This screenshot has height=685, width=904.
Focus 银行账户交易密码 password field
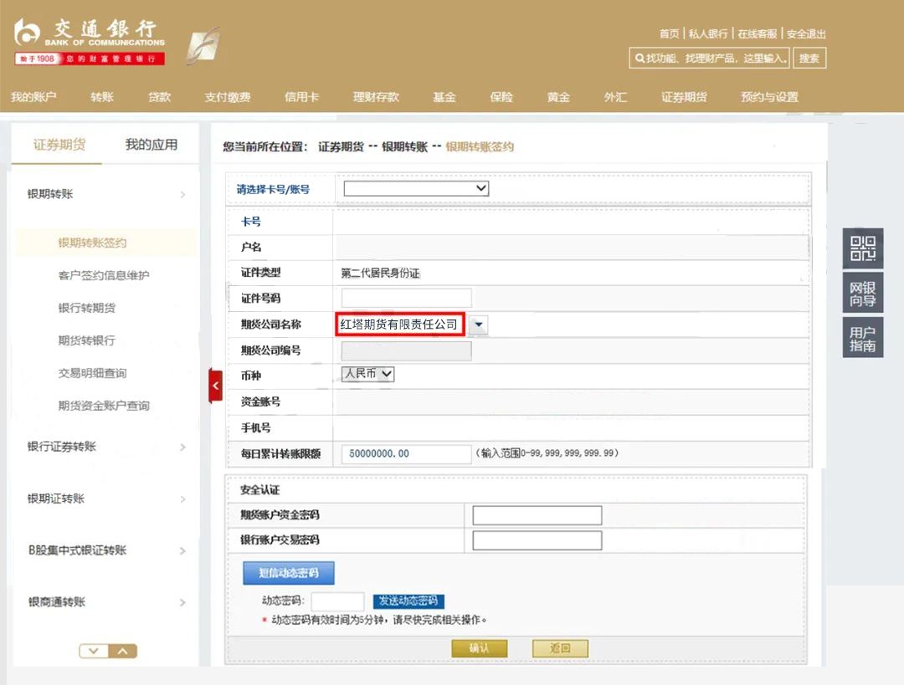click(x=537, y=540)
